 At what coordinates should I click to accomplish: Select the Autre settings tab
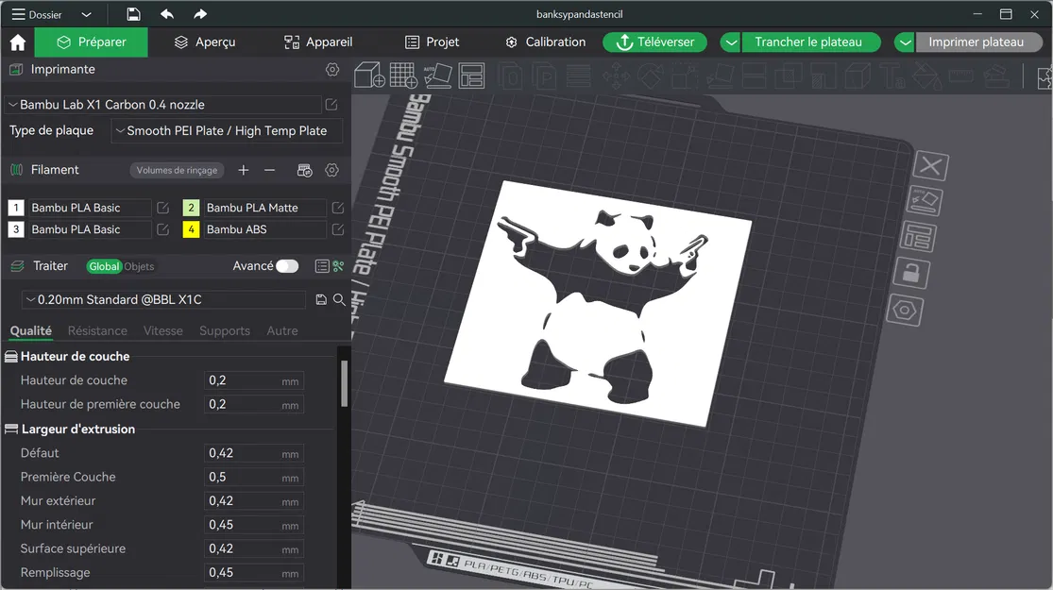tap(282, 331)
